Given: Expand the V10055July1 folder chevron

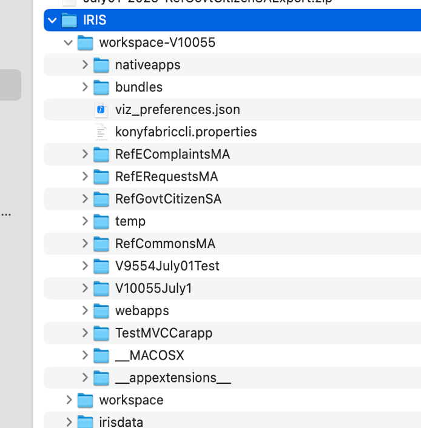Looking at the screenshot, I should 85,288.
